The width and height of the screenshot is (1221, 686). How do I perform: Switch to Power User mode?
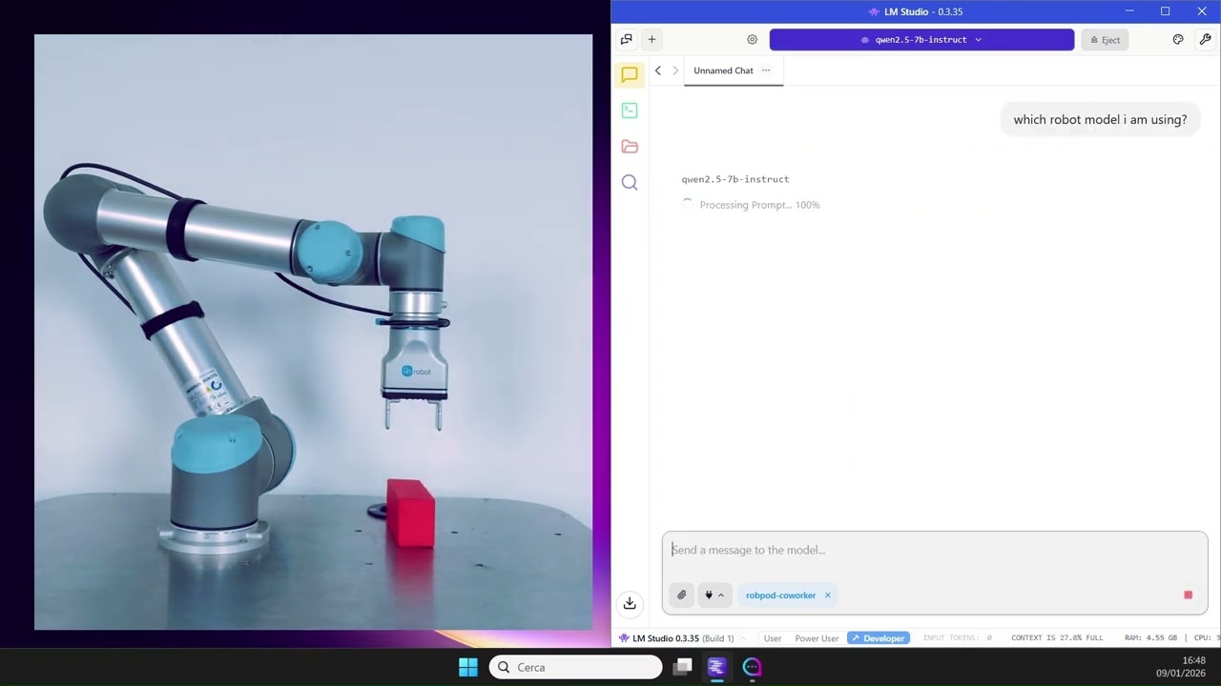pyautogui.click(x=817, y=638)
